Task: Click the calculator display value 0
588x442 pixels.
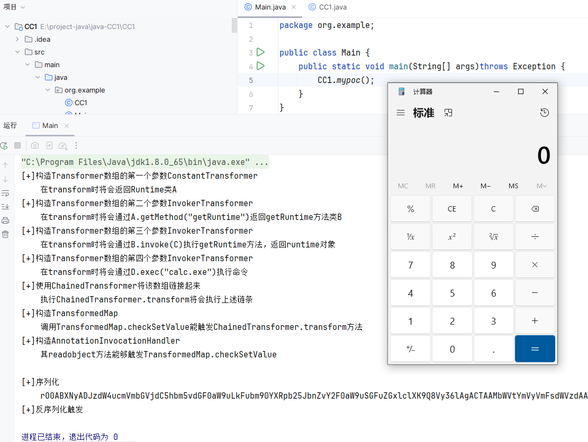Action: coord(544,155)
